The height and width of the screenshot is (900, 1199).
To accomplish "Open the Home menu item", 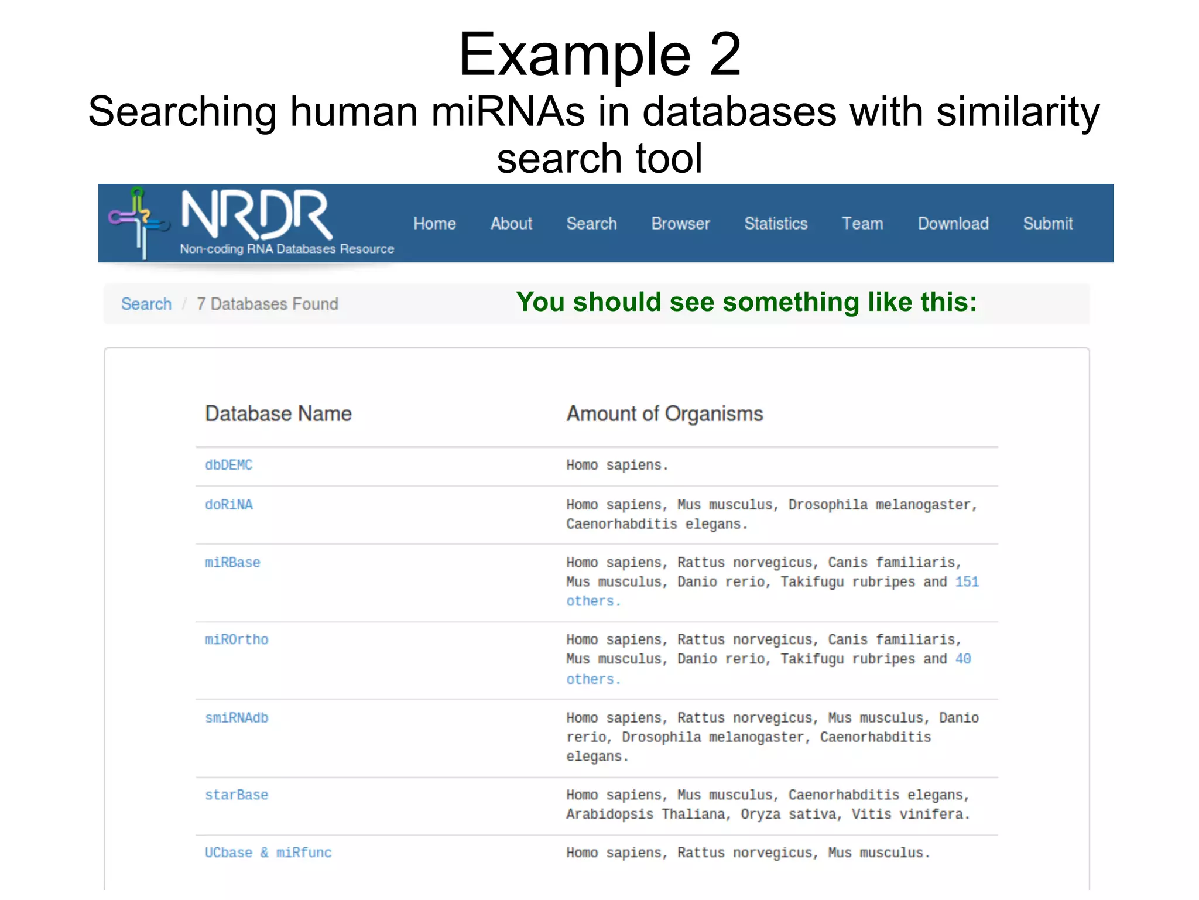I will [434, 224].
